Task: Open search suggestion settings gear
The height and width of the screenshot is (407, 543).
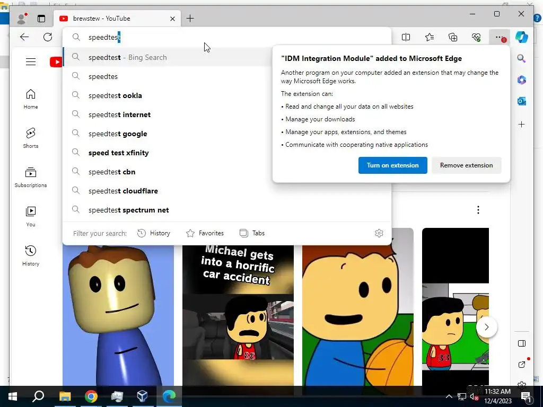Action: 379,233
